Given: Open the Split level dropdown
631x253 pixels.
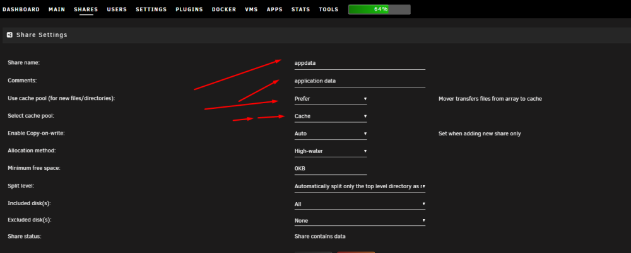Looking at the screenshot, I should point(360,186).
